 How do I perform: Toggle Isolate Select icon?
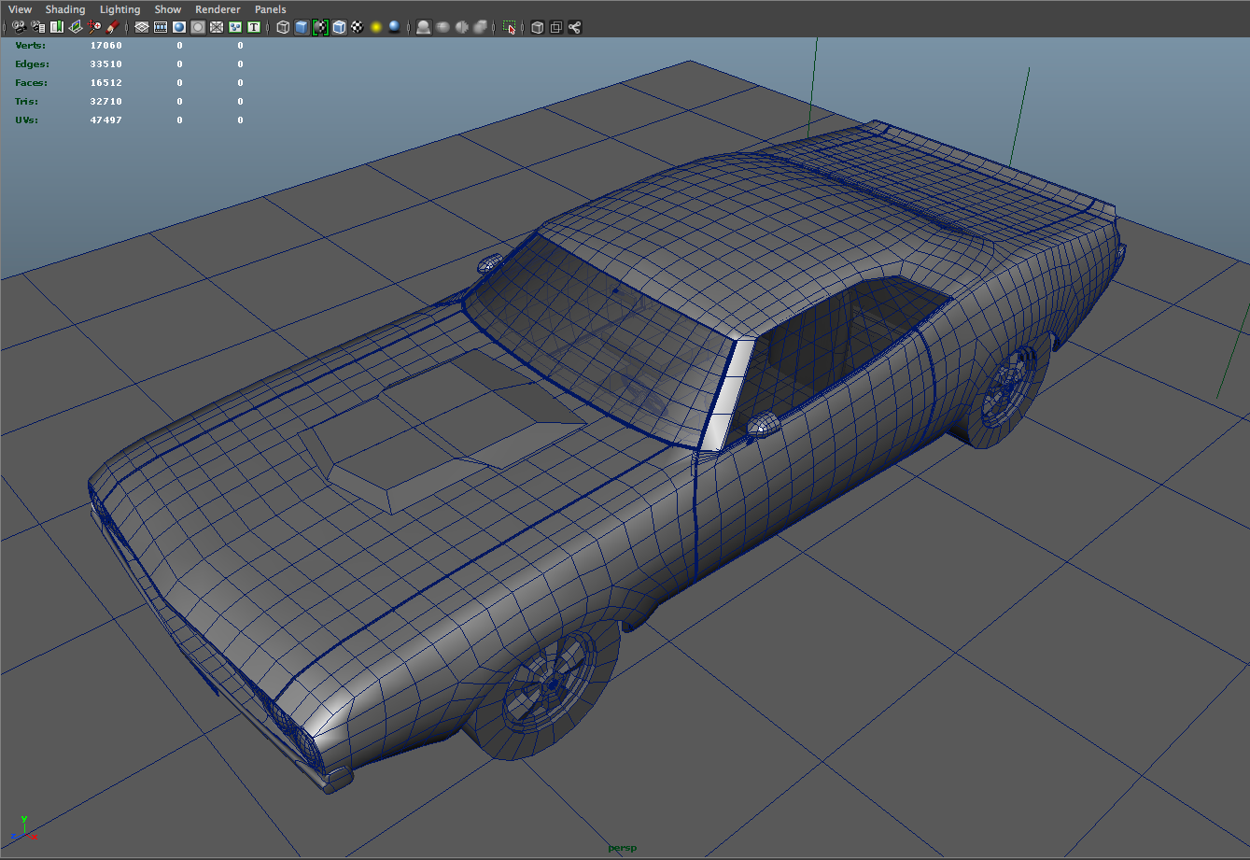point(509,27)
